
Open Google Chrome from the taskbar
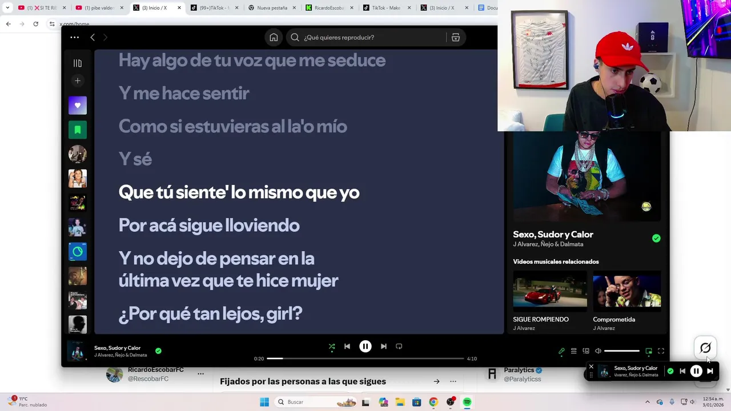[433, 402]
